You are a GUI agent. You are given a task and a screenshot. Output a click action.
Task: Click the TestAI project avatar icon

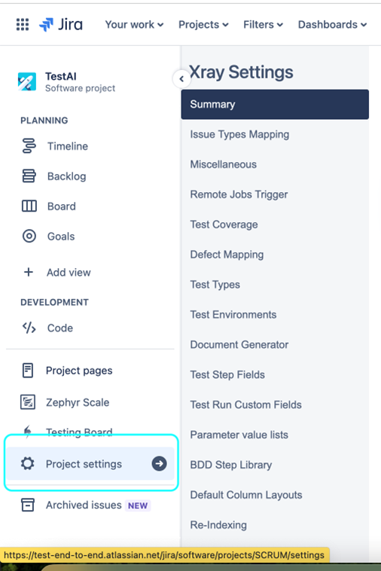click(x=27, y=81)
